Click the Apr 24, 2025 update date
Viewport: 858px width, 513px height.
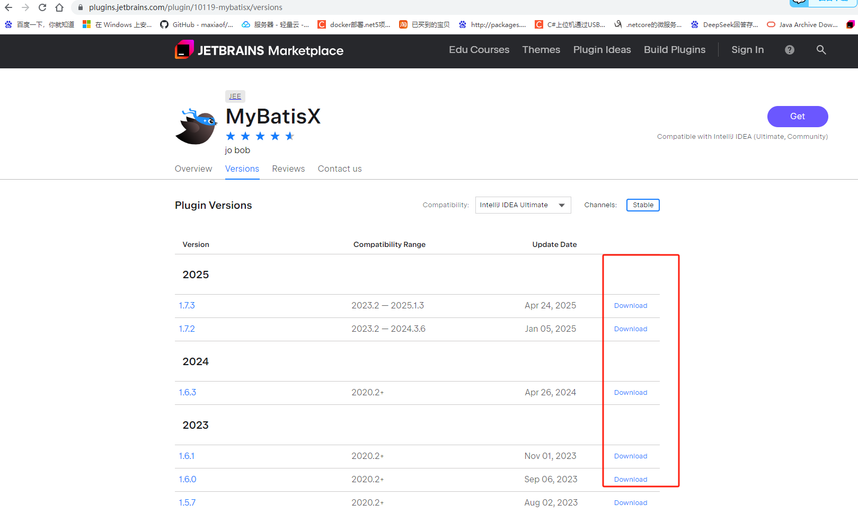[550, 305]
